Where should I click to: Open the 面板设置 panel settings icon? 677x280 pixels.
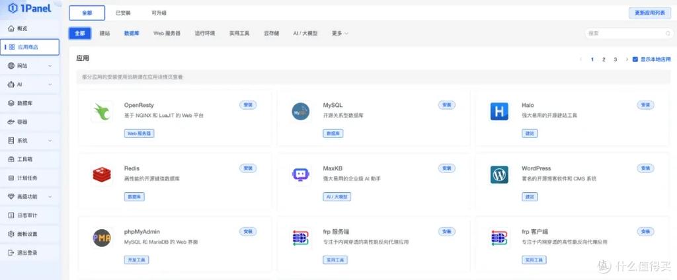pos(11,234)
